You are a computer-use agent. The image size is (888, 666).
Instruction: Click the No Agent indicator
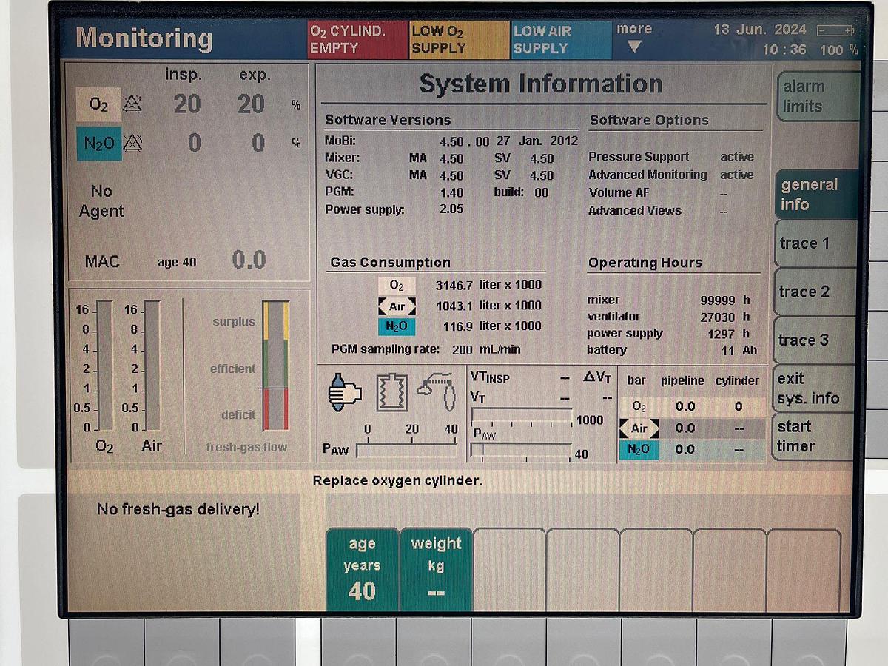pos(101,201)
